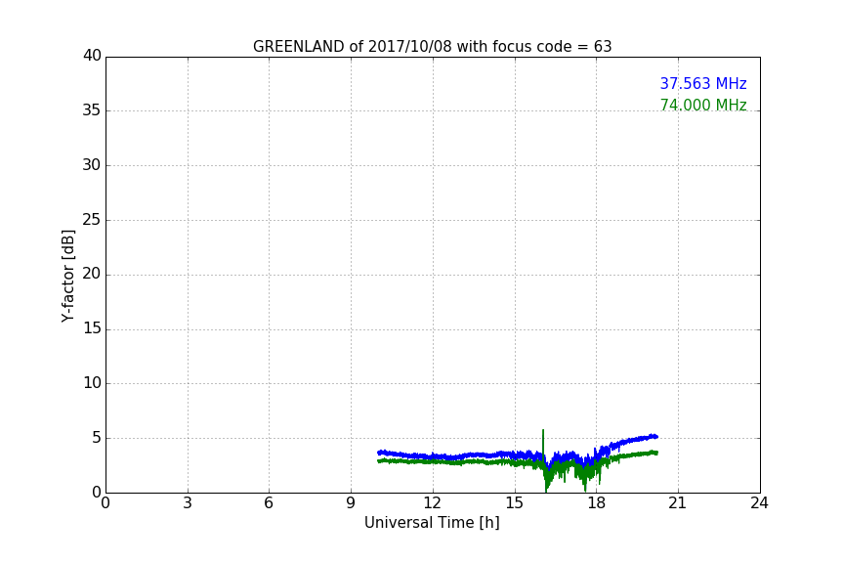
Task: Click y-axis tick label 35
Action: coord(92,110)
